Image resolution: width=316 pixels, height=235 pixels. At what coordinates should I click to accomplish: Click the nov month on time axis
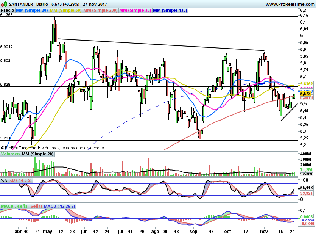264,232
